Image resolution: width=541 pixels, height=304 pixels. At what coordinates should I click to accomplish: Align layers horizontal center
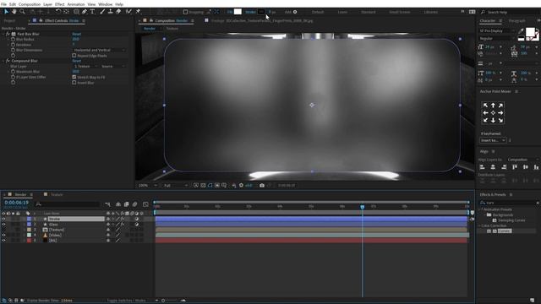[x=493, y=167]
